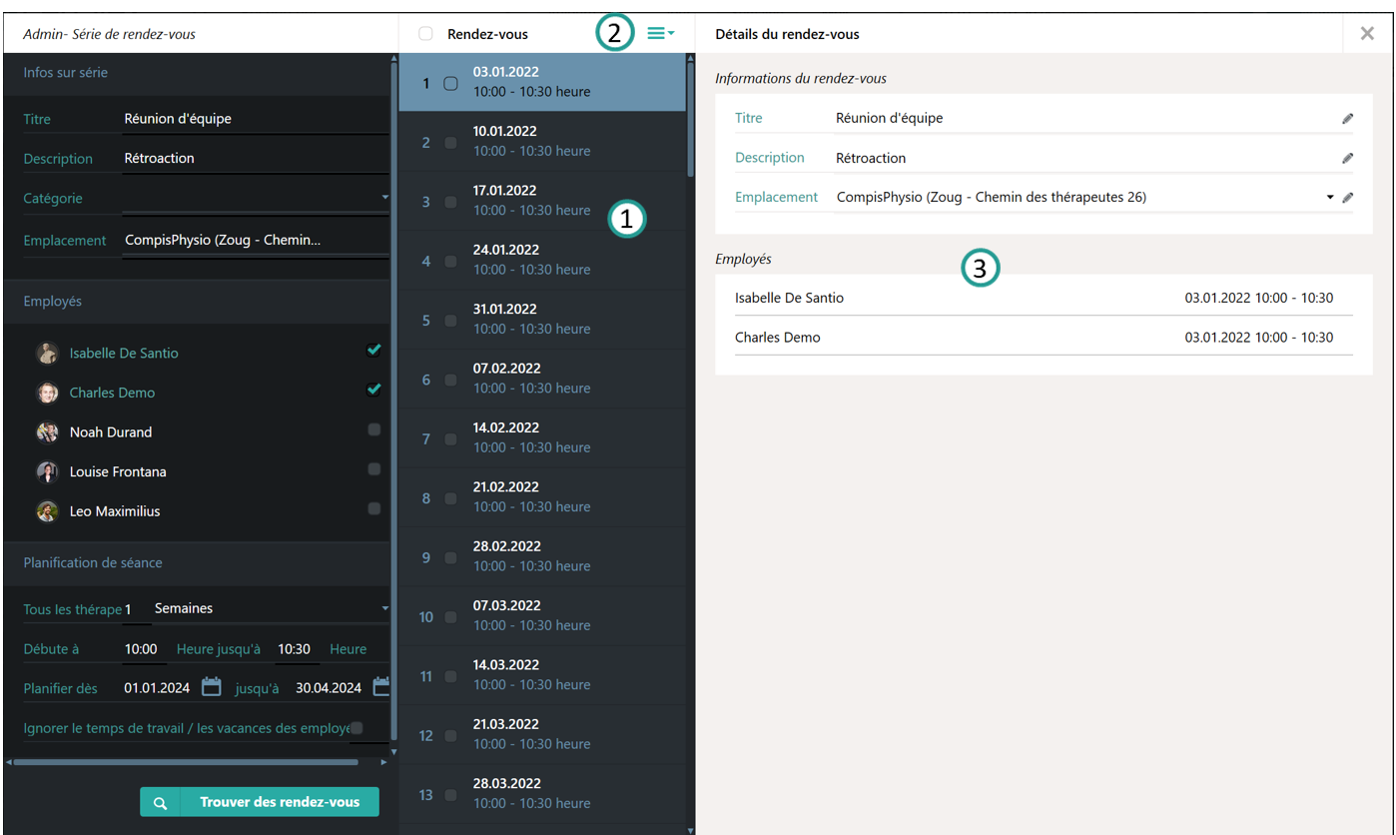Click the Trouver des rendez-vous button
The width and height of the screenshot is (1396, 835).
260,802
